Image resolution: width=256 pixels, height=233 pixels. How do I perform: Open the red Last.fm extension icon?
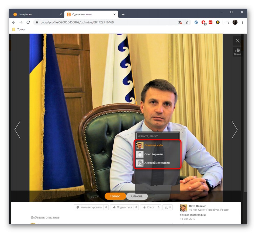(x=211, y=22)
